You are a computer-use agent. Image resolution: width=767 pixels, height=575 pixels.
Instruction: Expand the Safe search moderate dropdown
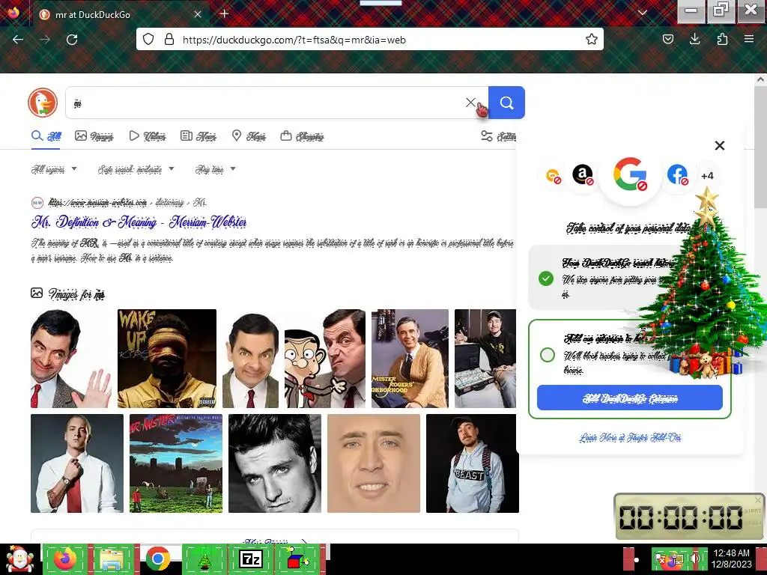[136, 169]
